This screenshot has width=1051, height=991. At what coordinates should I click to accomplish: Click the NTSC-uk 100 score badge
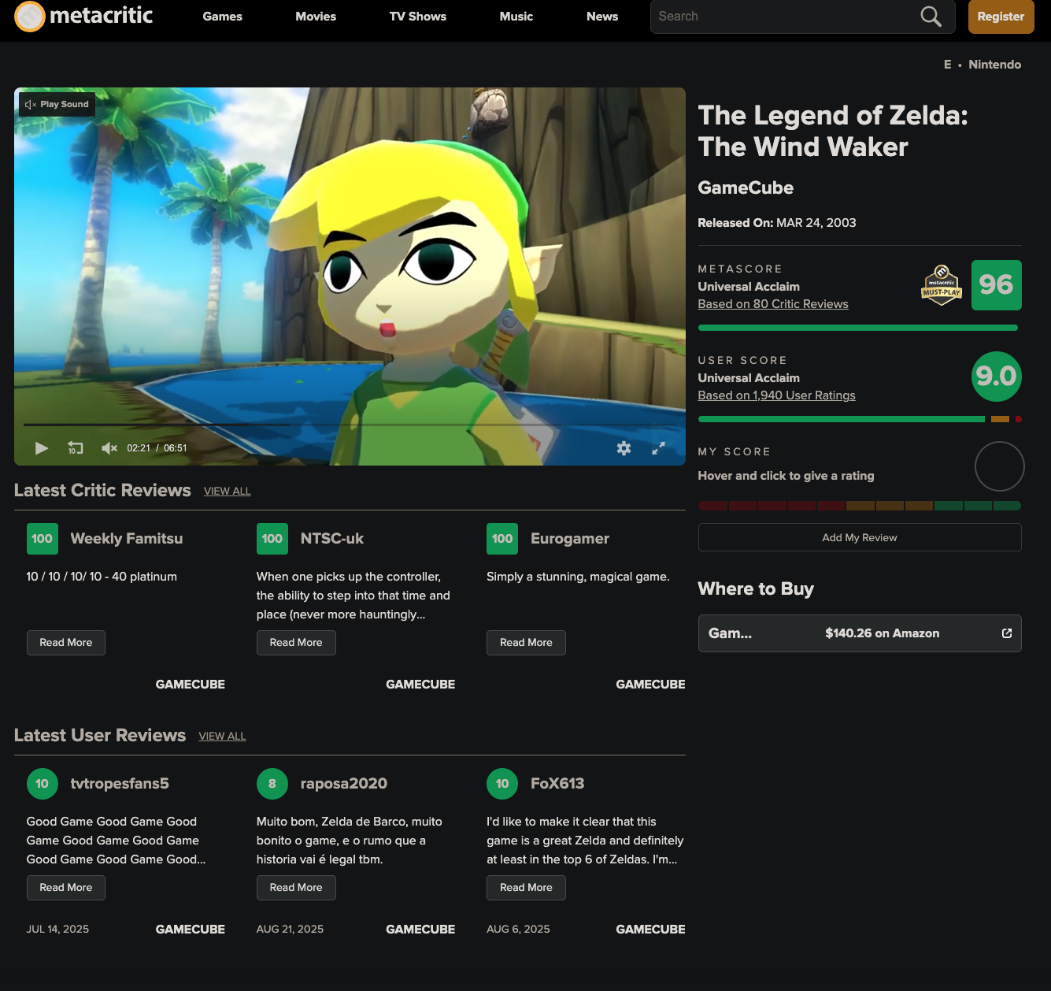click(272, 539)
